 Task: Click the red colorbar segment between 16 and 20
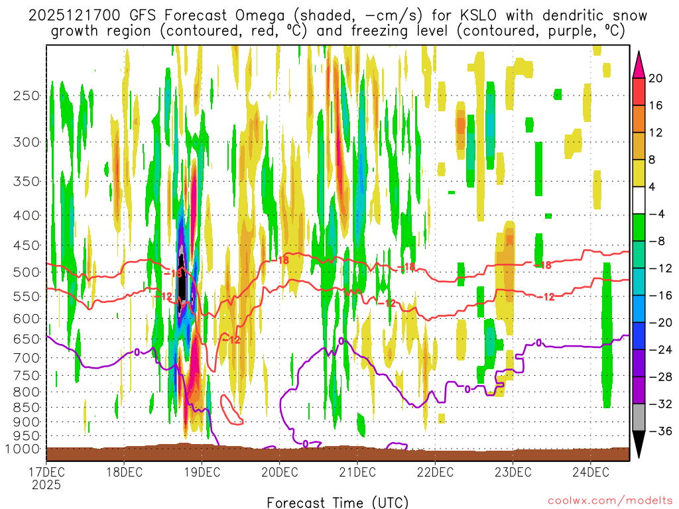tap(639, 91)
